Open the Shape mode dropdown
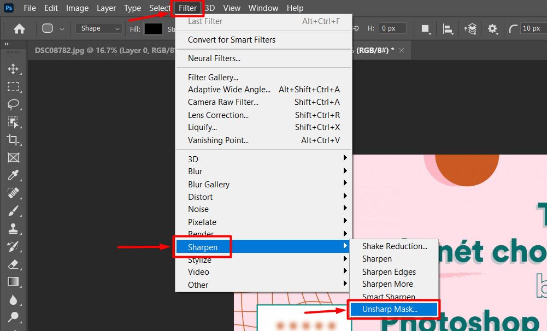547x331 pixels. pos(99,28)
